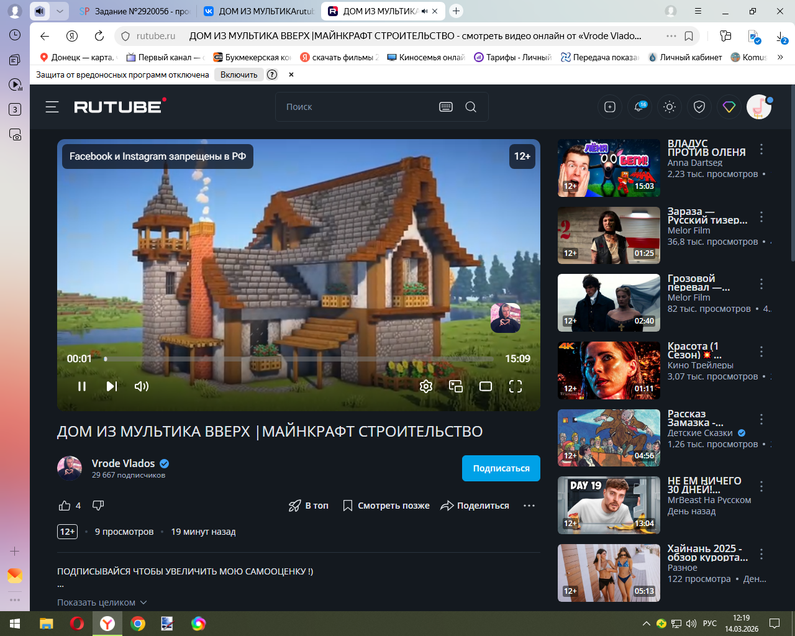Click the shield icon in RUTUBE header
The image size is (795, 636).
click(699, 107)
